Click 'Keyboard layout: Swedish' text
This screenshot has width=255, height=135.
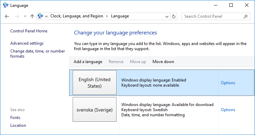[x=144, y=110]
